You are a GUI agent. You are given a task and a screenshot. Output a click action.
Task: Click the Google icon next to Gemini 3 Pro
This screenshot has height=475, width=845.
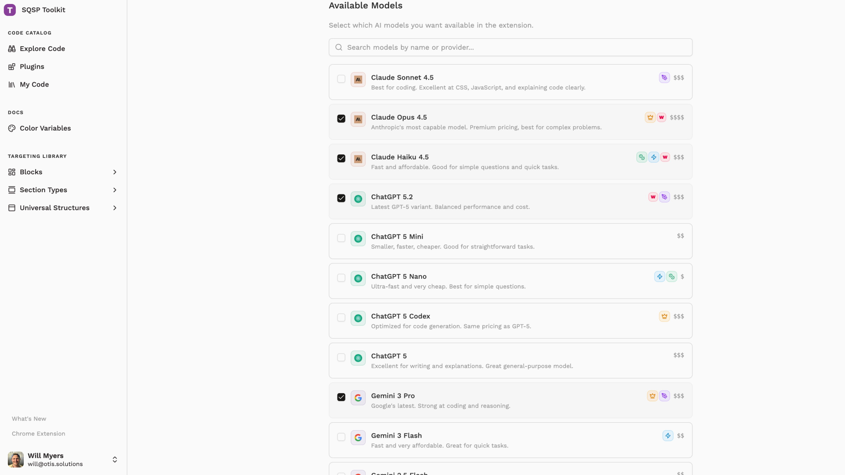click(358, 397)
